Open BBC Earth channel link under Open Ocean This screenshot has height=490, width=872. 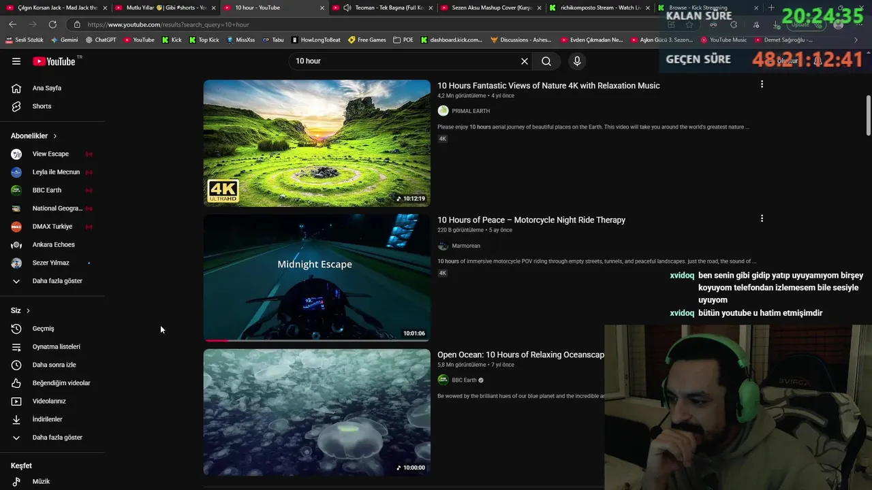[x=464, y=380]
